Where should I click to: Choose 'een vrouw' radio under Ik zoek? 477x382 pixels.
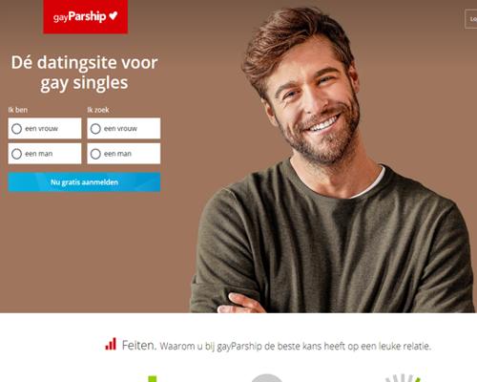point(95,129)
